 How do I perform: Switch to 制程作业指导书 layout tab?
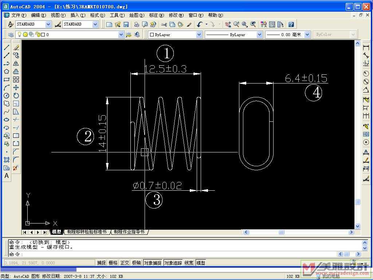click(129, 232)
